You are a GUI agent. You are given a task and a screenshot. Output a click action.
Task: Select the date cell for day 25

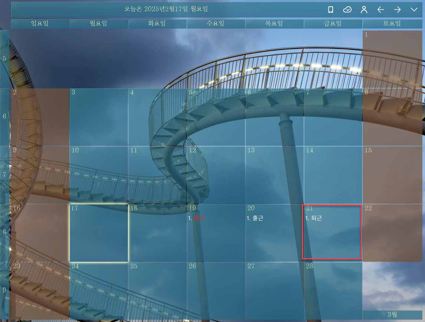point(157,290)
